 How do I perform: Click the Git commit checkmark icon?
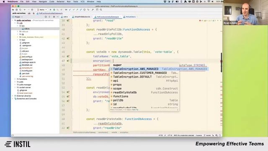tap(74, 10)
